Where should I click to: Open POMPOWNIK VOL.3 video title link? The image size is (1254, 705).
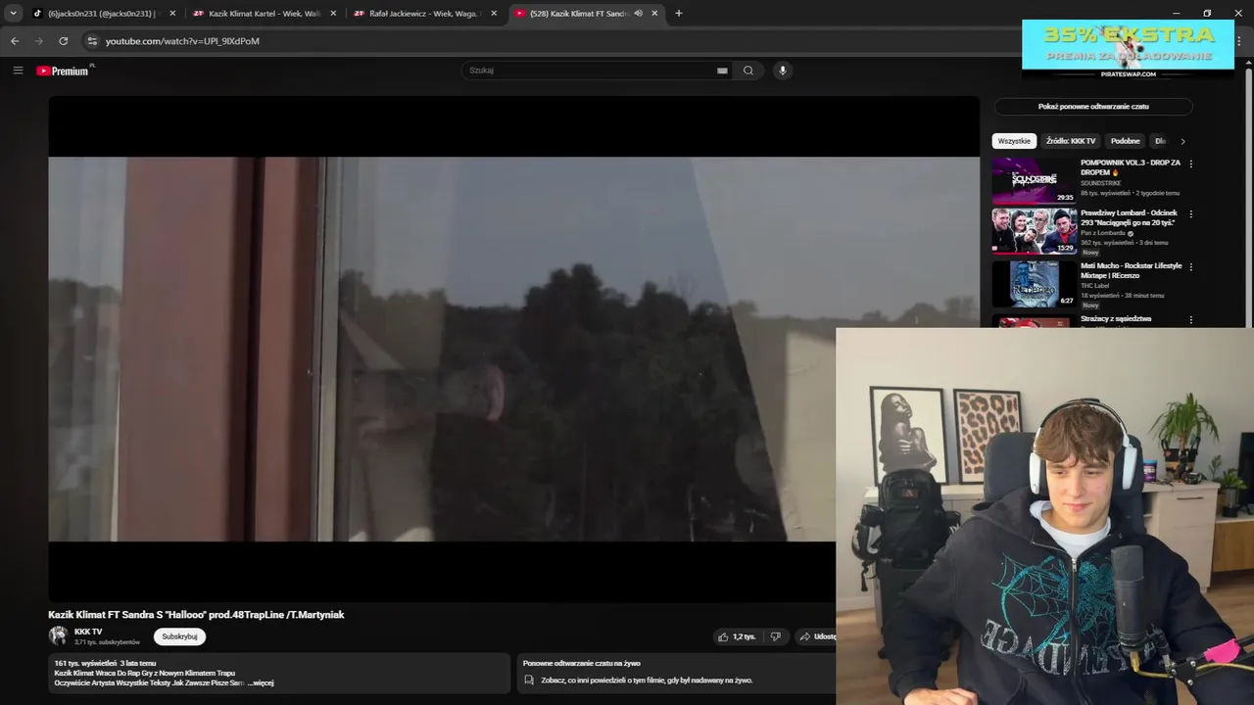[1131, 167]
